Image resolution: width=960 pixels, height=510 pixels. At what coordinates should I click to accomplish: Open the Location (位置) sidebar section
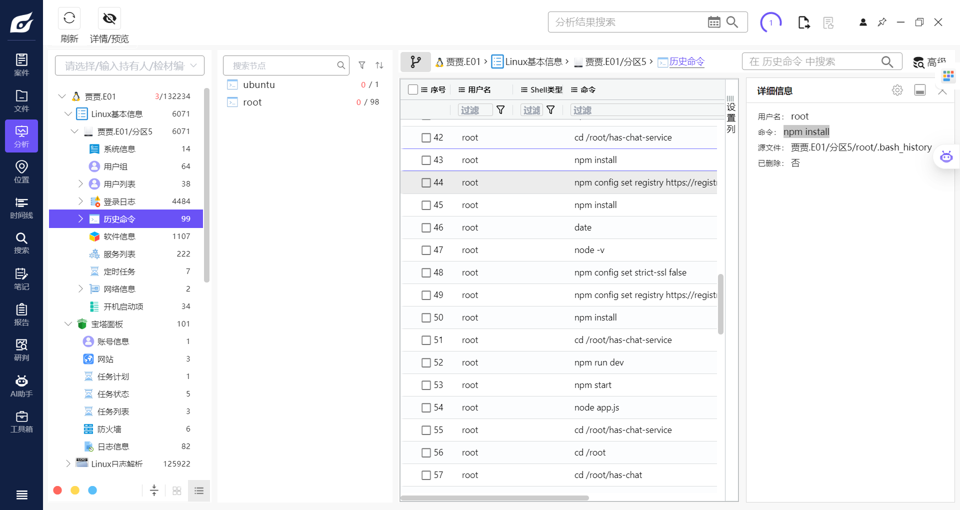click(21, 172)
